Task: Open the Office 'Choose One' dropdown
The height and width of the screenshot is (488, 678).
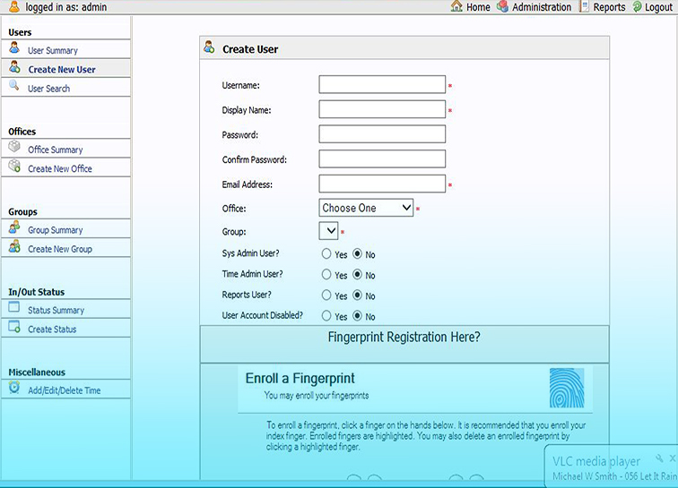Action: 366,208
